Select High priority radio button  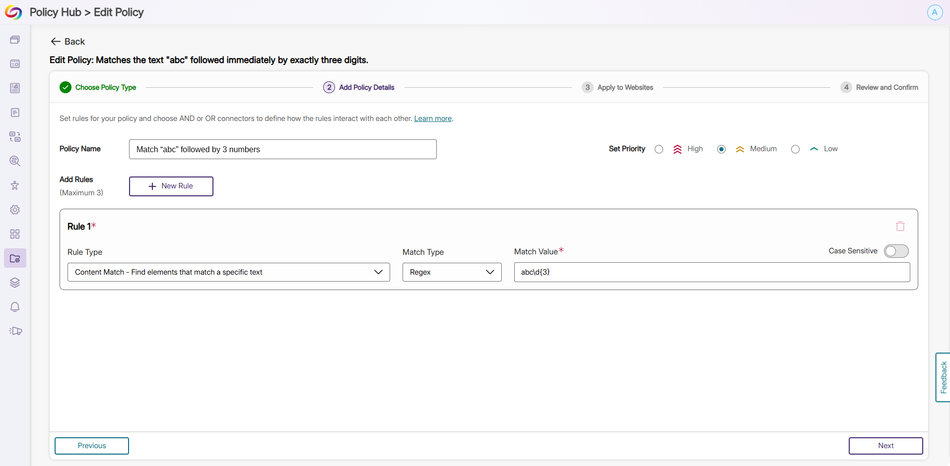click(x=659, y=149)
